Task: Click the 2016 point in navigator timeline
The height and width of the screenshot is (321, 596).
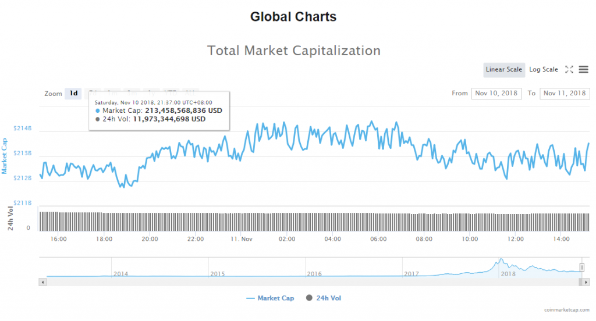Action: tap(314, 273)
